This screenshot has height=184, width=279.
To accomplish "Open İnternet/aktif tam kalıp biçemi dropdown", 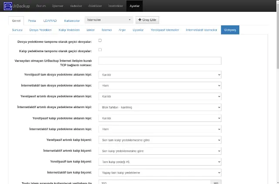I will coord(160,173).
